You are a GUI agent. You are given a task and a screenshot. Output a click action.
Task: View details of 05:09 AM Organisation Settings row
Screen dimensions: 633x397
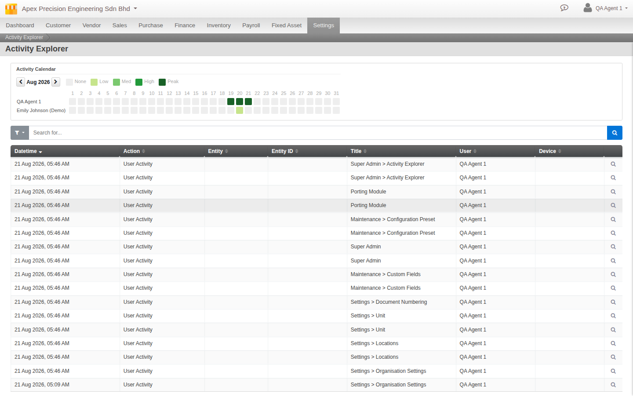[613, 385]
